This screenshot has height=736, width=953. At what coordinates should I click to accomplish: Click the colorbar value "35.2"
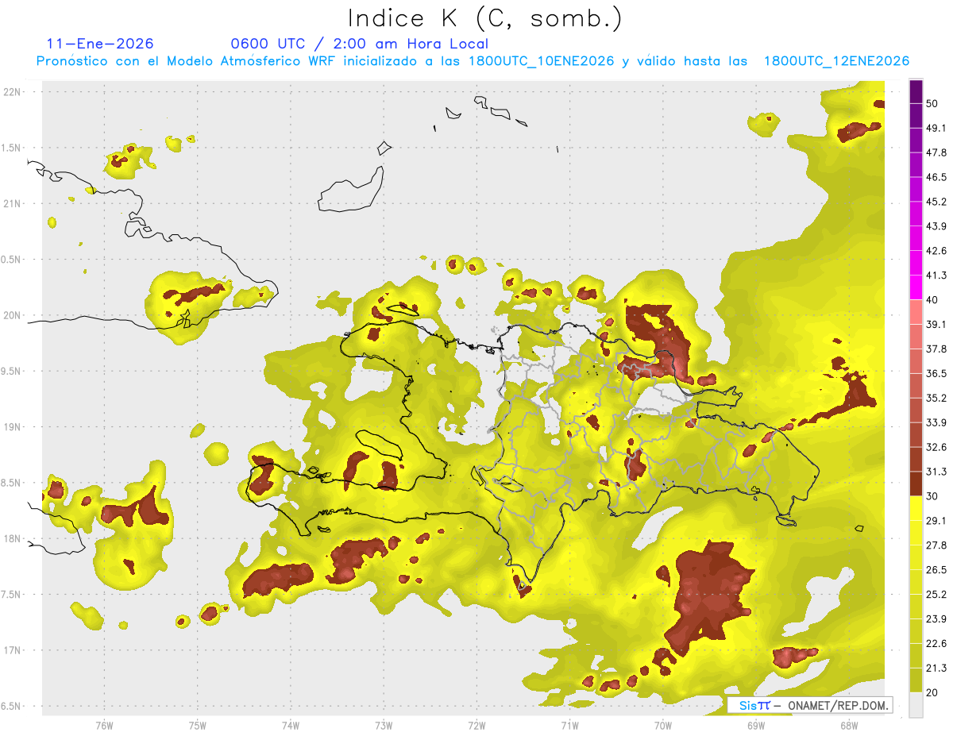click(936, 398)
